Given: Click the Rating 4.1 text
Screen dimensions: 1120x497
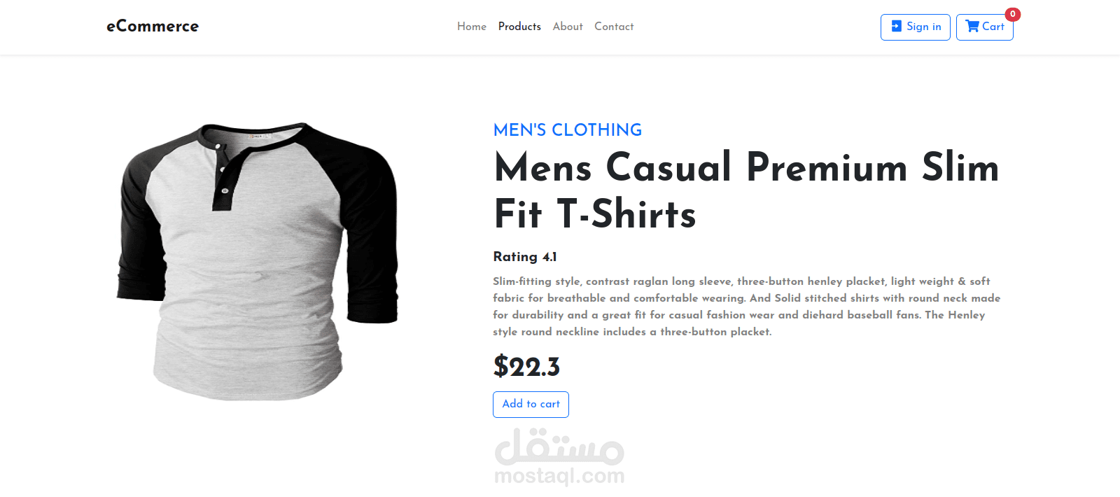Looking at the screenshot, I should (x=525, y=257).
